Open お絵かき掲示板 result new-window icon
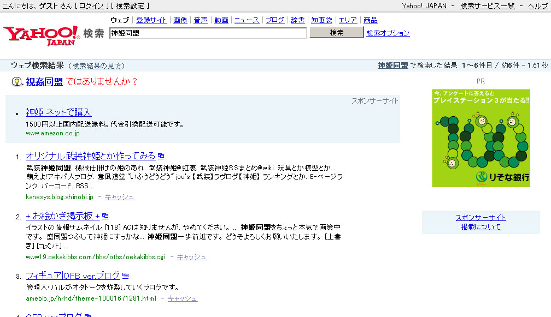This screenshot has width=551, height=317. click(x=105, y=216)
